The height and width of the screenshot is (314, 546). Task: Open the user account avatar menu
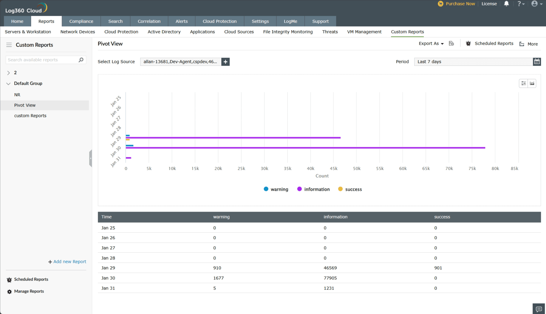(x=537, y=4)
